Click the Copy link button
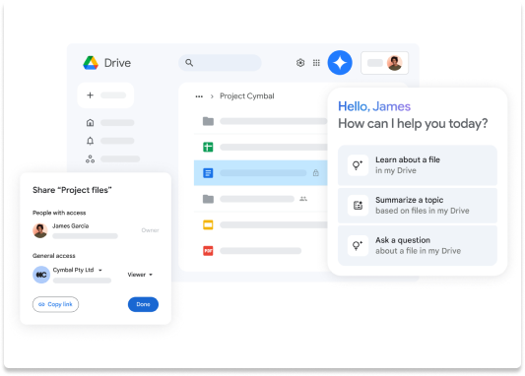525x376 pixels. (x=55, y=304)
